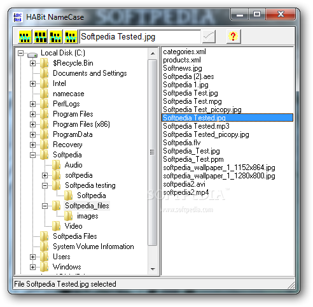
Task: Select the Video folder icon
Action: pos(57,226)
